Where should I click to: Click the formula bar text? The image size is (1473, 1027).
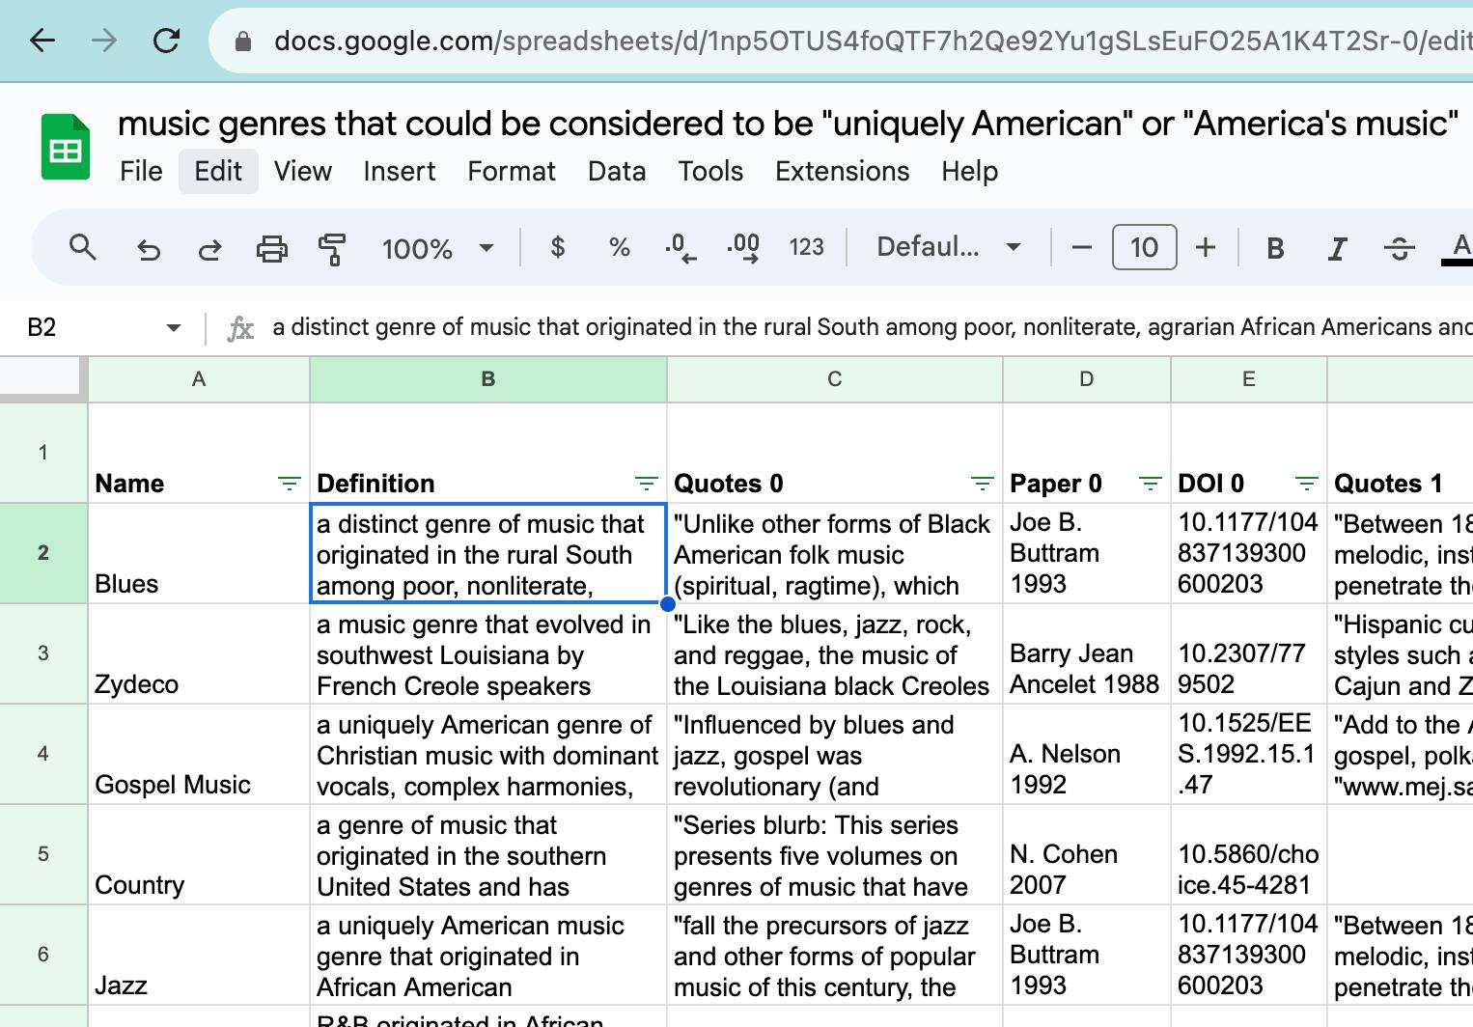pyautogui.click(x=872, y=328)
